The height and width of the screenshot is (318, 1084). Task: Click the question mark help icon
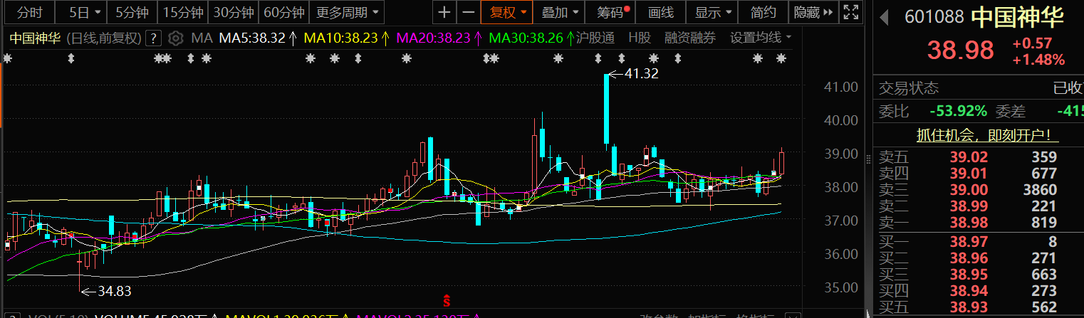(152, 38)
